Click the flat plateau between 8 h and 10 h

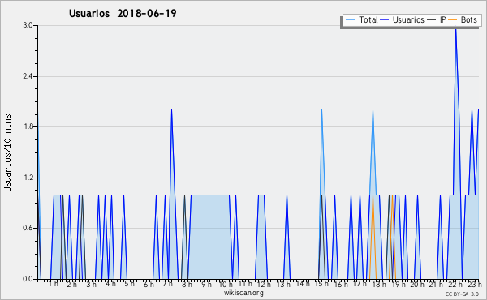coord(210,195)
